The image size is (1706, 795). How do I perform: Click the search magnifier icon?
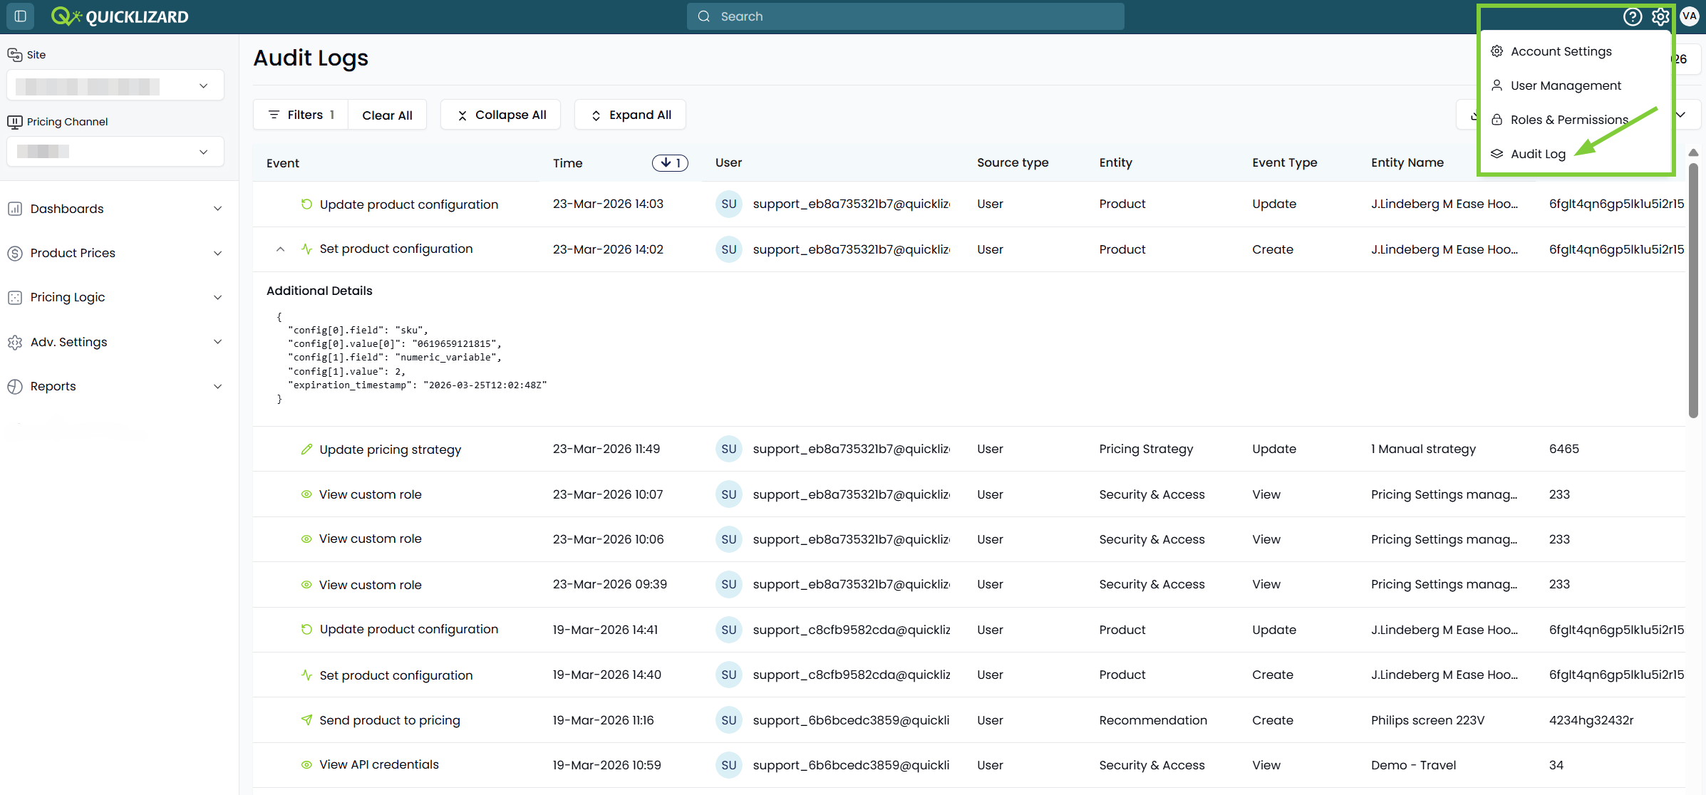[704, 16]
